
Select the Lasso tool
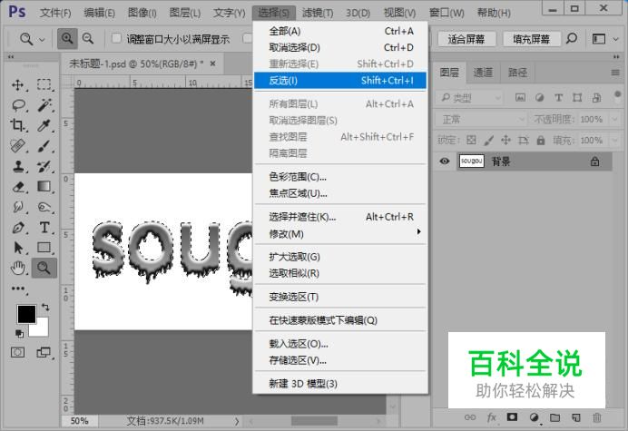click(18, 105)
